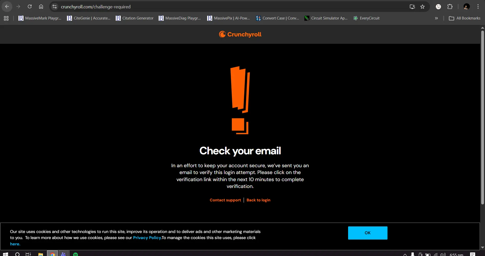485x256 pixels.
Task: Click the Crunchyroll logo
Action: point(240,34)
